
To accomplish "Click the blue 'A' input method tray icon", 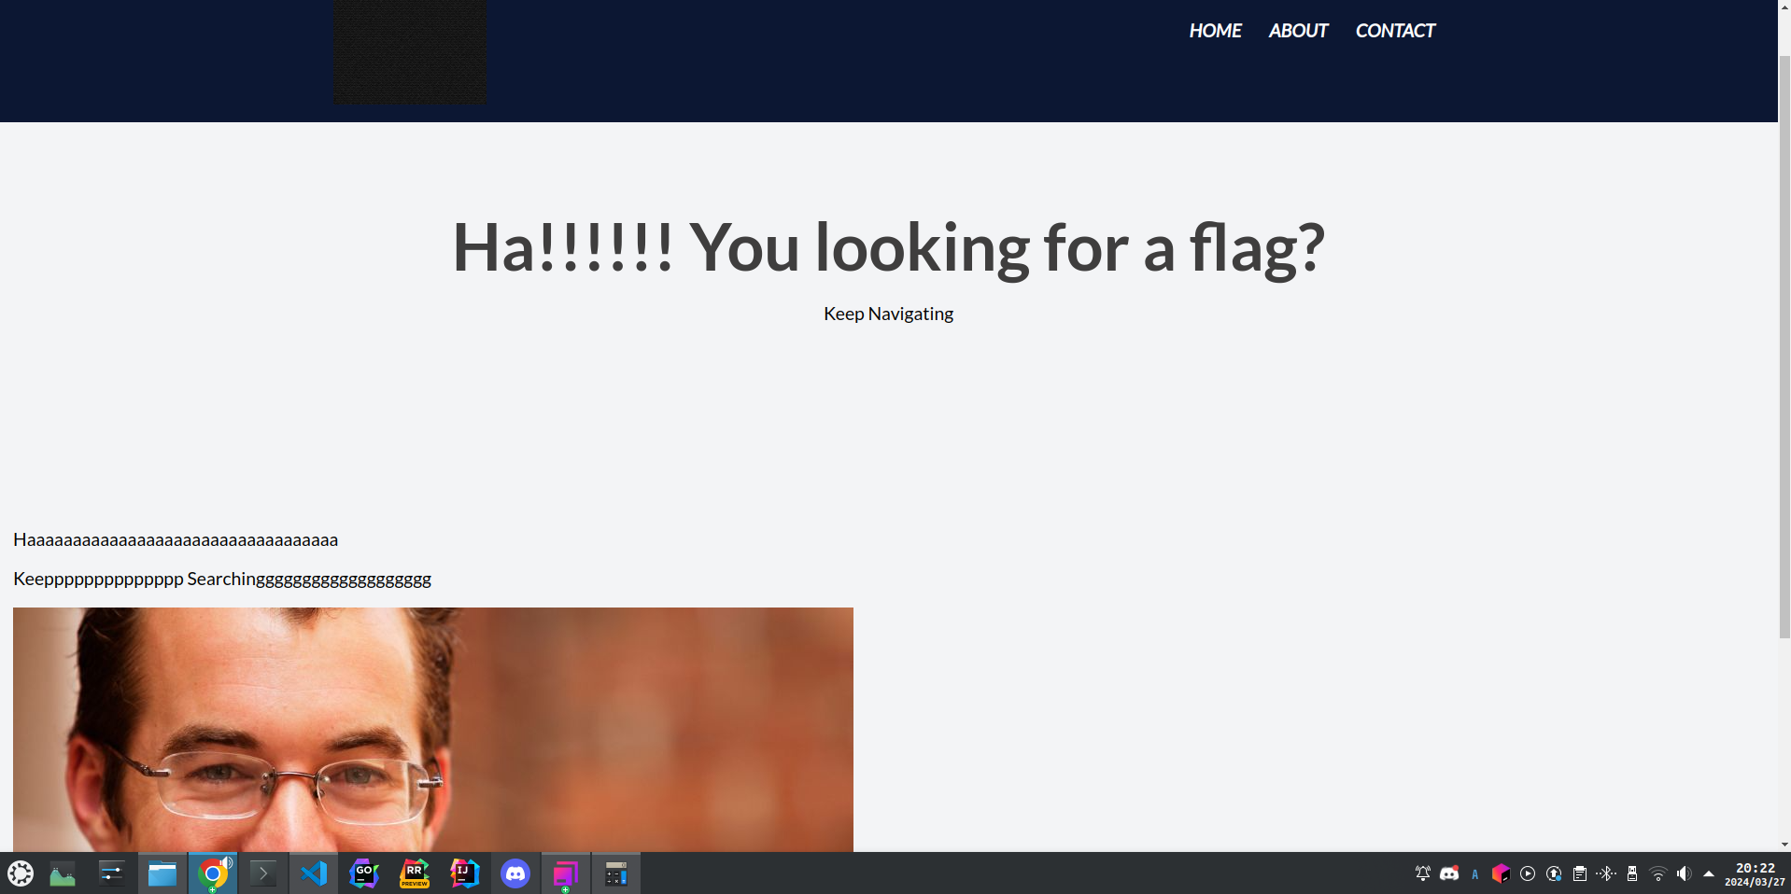I will click(x=1475, y=874).
